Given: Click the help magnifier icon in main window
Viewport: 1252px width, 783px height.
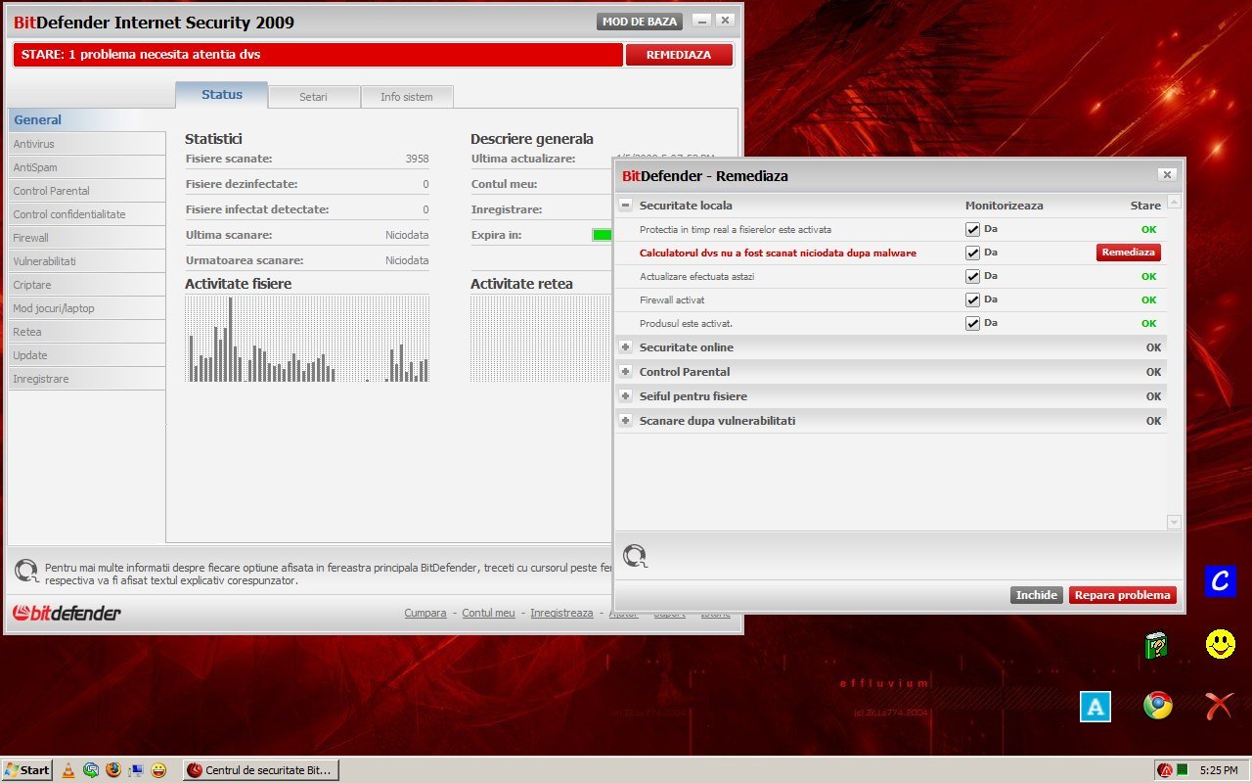Looking at the screenshot, I should 27,572.
